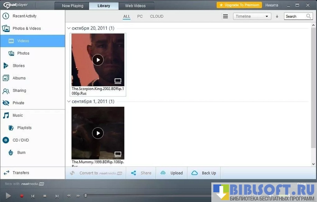The width and height of the screenshot is (317, 202).
Task: Click the playback seek slider
Action: [149, 195]
